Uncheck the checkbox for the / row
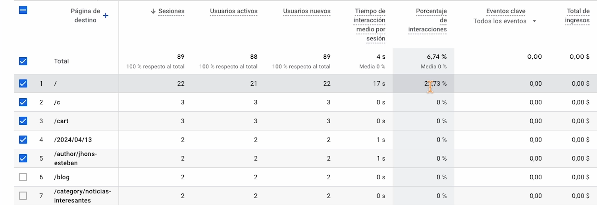 click(x=23, y=84)
